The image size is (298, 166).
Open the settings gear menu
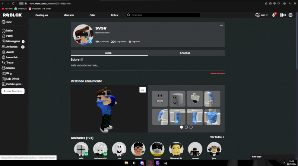tap(291, 15)
